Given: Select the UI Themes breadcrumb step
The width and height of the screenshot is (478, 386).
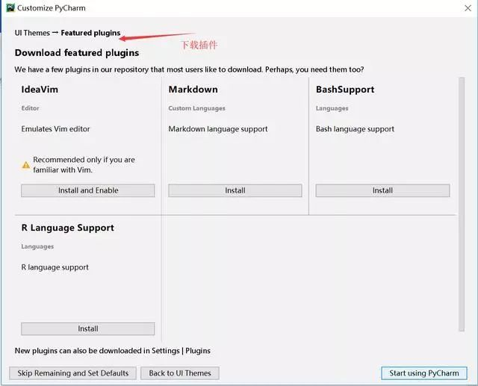Looking at the screenshot, I should coord(32,33).
